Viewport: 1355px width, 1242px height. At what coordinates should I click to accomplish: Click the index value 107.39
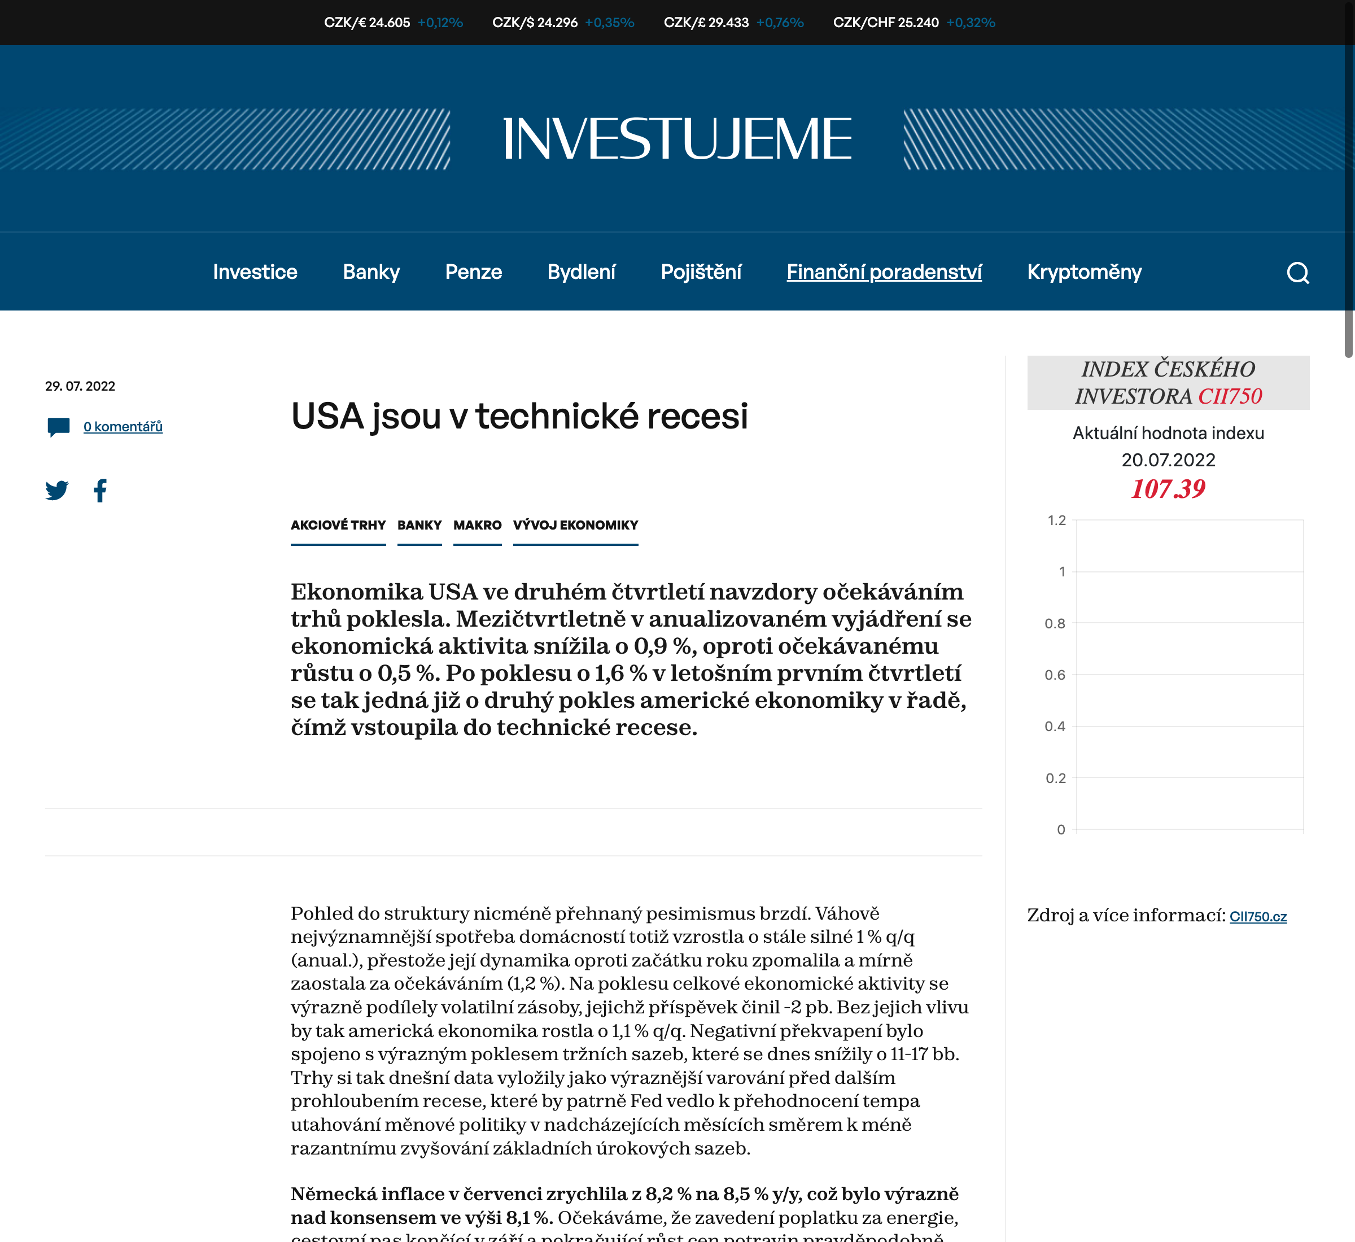(1168, 488)
